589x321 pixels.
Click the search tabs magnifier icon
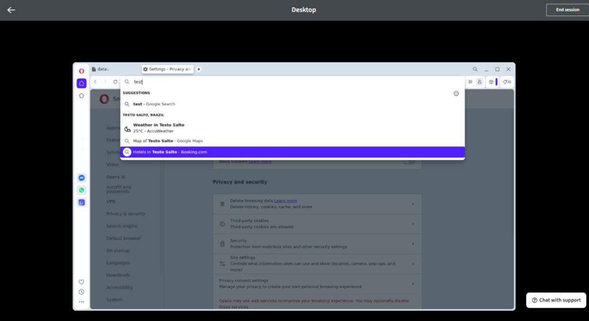click(475, 69)
